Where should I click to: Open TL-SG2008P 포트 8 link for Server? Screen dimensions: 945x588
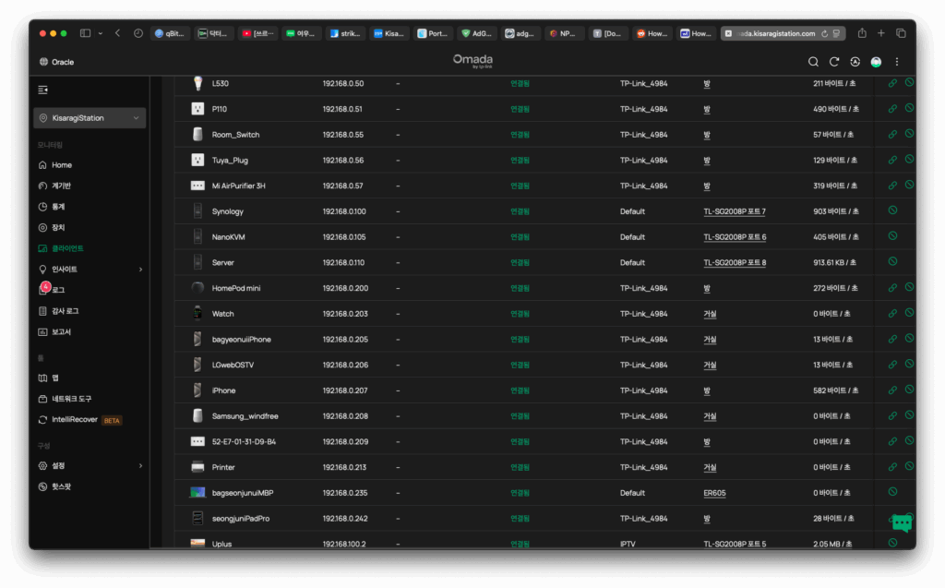(734, 263)
